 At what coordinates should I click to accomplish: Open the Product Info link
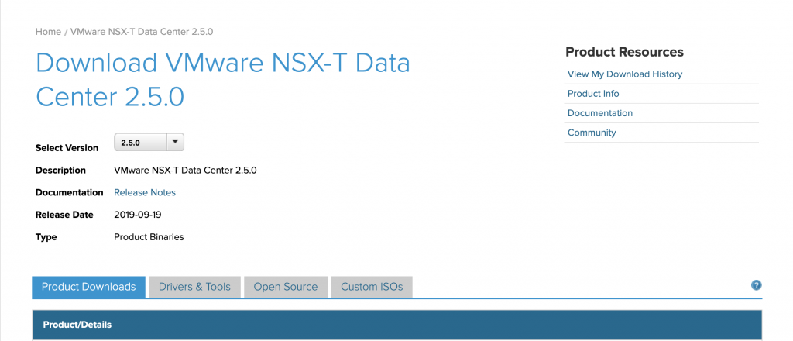click(x=593, y=94)
